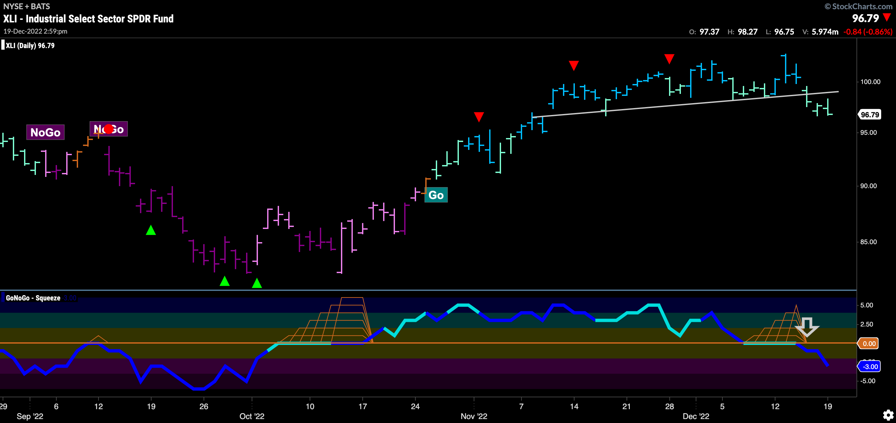
Task: Click the first purple NoGo label
Action: [45, 132]
